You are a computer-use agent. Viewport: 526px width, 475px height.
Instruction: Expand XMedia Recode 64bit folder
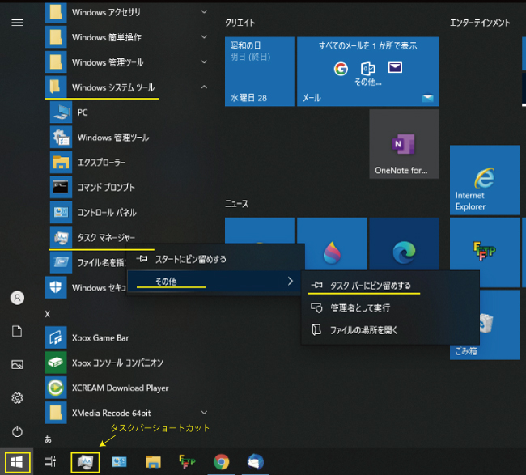pyautogui.click(x=128, y=413)
